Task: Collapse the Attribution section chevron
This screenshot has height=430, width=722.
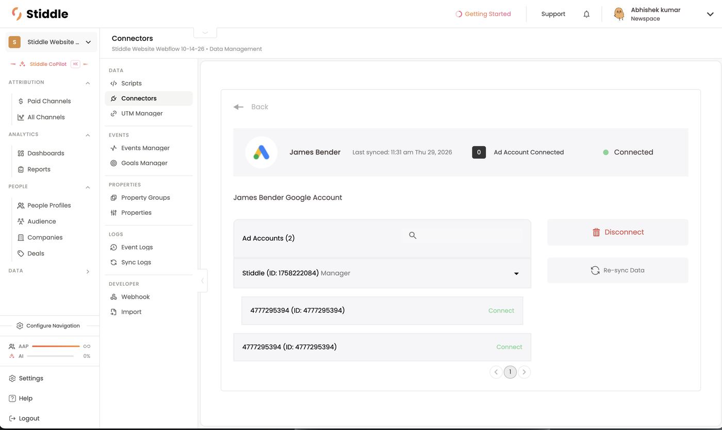Action: point(88,83)
